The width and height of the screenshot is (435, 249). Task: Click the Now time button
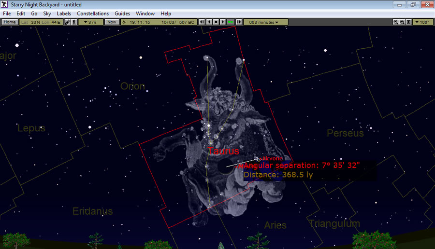click(x=112, y=22)
